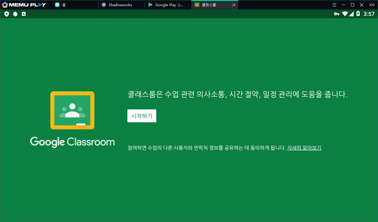The width and height of the screenshot is (378, 222).
Task: Open the MEmu hamburger menu
Action: [x=334, y=5]
